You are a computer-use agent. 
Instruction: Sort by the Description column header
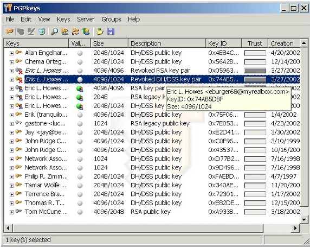tap(167, 43)
